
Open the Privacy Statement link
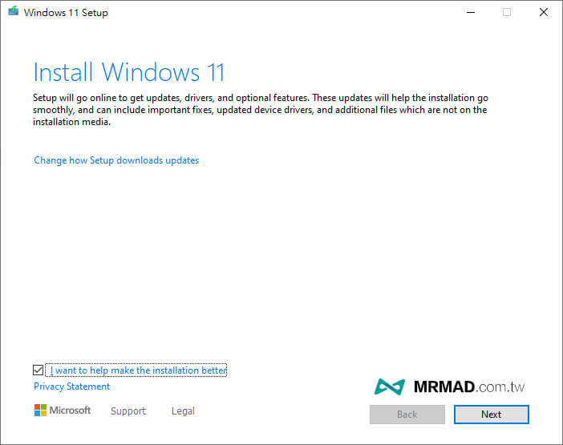[x=72, y=386]
